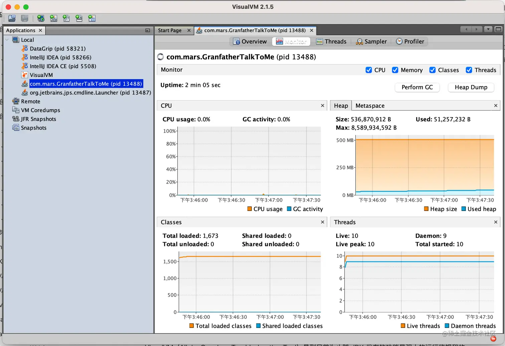Click the blue Daemon threads legend swatch
This screenshot has height=346, width=505.
point(447,326)
